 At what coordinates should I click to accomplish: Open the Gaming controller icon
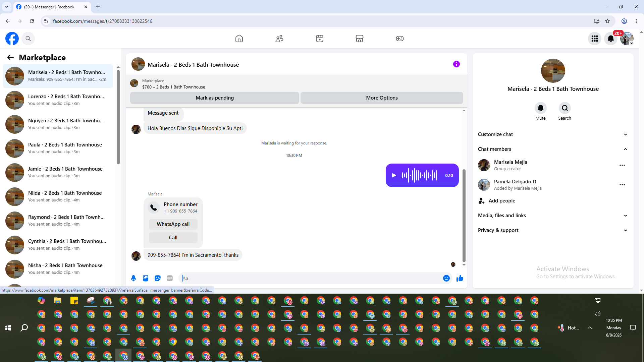(x=400, y=39)
